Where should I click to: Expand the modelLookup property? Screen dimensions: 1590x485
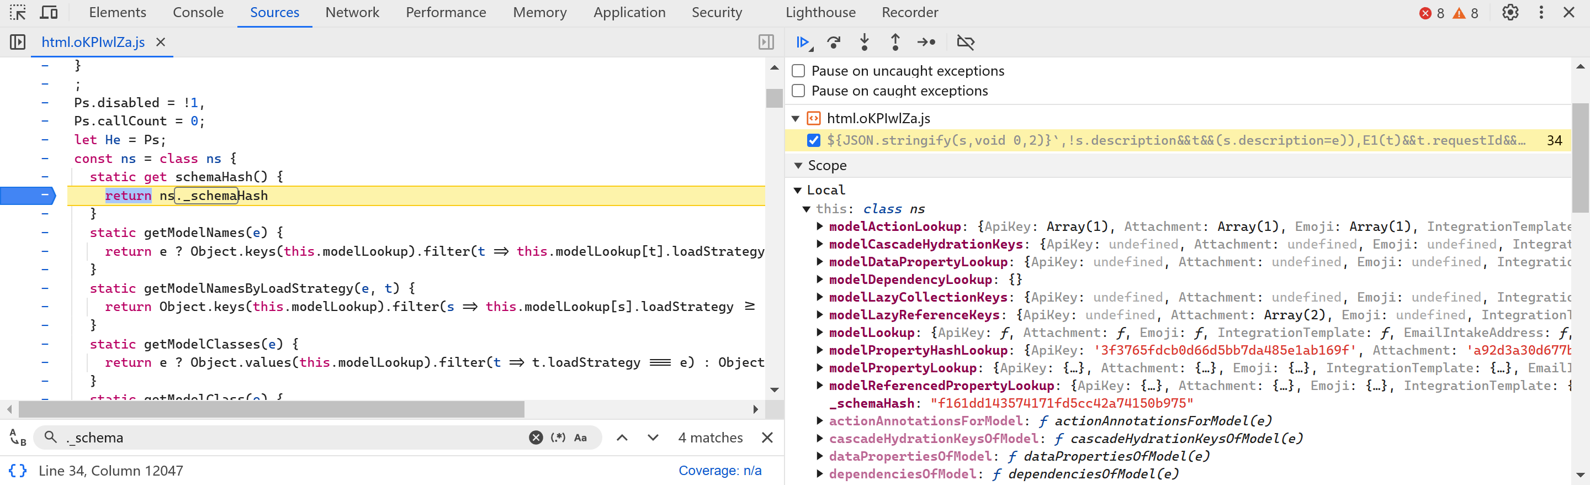[x=819, y=333]
